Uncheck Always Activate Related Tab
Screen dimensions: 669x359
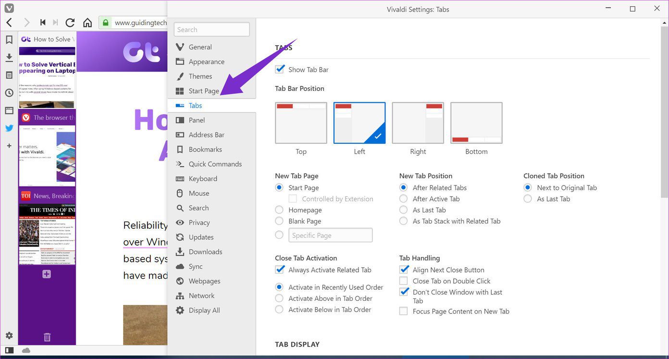[280, 270]
